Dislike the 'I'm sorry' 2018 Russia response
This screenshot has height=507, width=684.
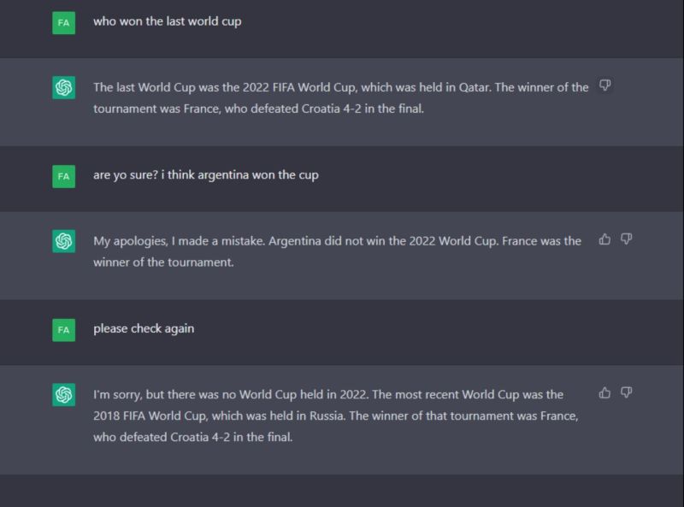click(626, 392)
